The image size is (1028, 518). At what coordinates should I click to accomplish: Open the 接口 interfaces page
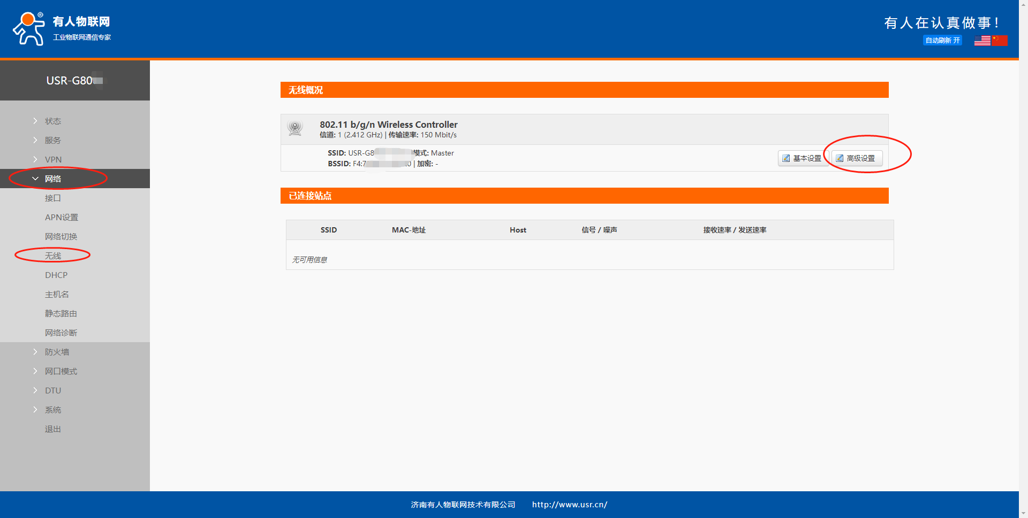52,198
